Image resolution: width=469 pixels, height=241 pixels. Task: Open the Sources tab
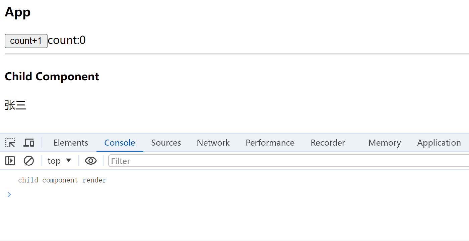(x=166, y=143)
